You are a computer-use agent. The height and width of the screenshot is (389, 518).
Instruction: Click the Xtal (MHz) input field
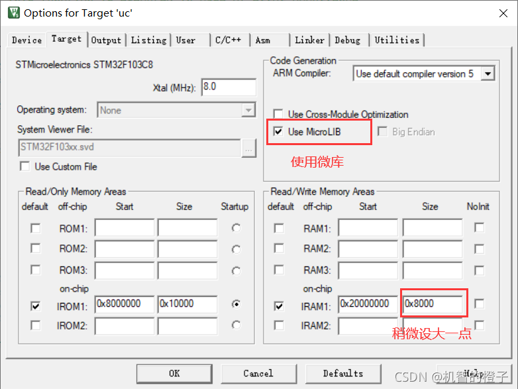click(x=229, y=87)
